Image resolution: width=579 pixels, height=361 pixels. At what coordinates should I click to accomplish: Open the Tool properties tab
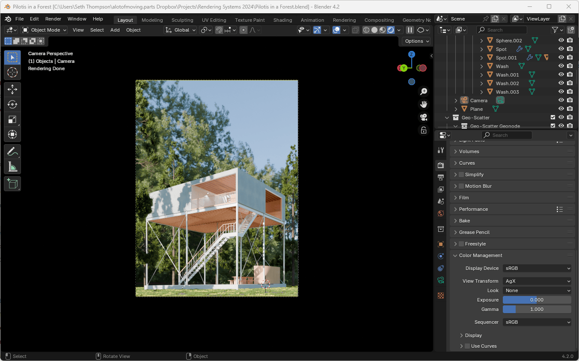tap(441, 150)
